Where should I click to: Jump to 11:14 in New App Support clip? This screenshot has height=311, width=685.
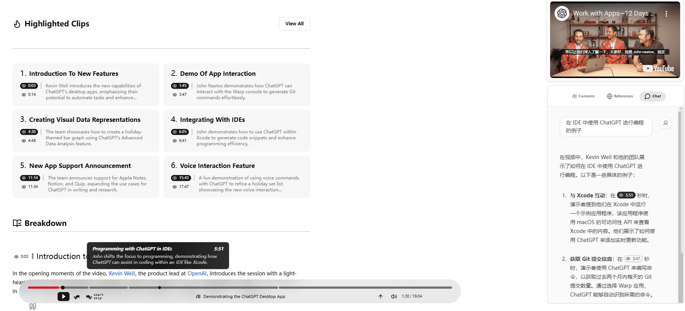pos(30,178)
